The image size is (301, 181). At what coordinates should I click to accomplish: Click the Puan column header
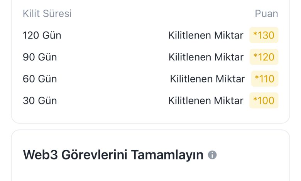click(266, 13)
